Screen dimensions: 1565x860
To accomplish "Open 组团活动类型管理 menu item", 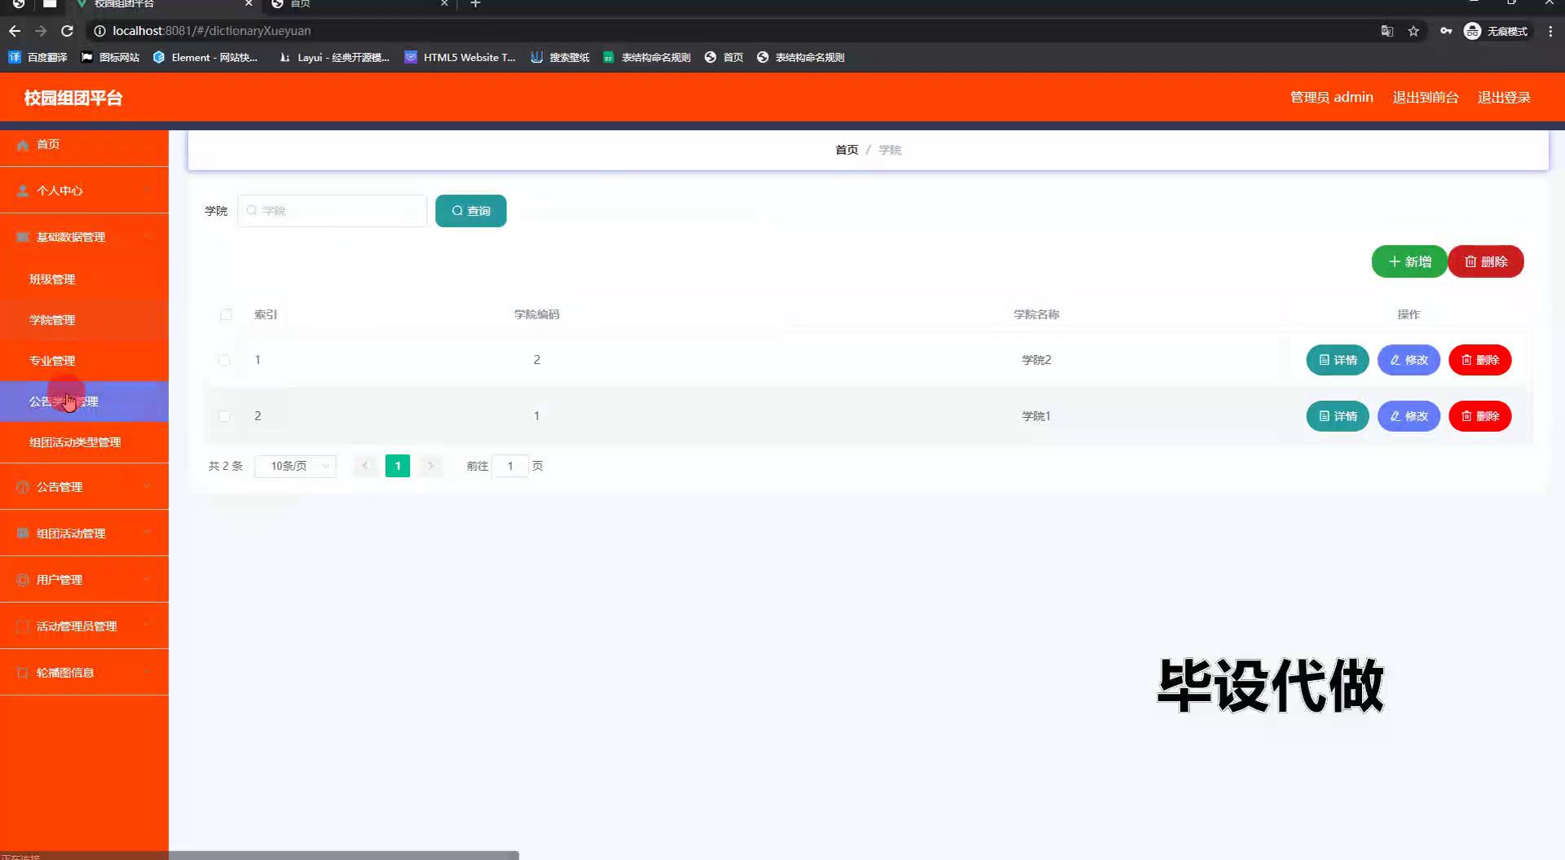I will 75,442.
